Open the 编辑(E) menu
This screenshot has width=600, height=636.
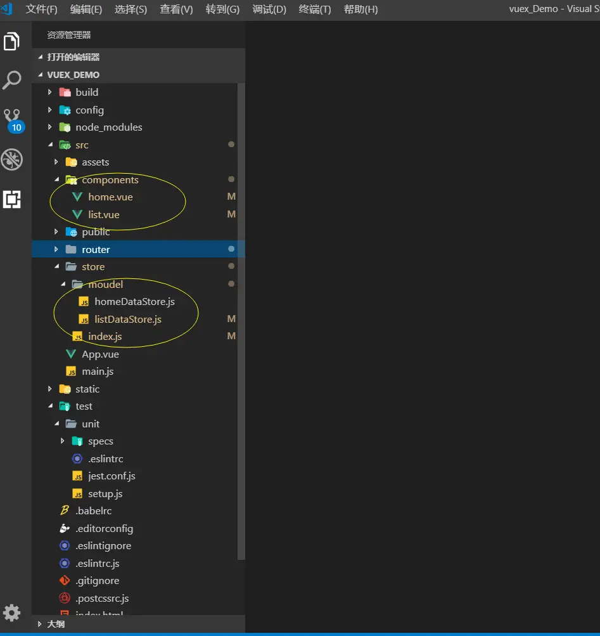coord(86,10)
